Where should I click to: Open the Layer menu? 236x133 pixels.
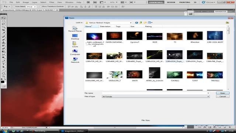34,2
